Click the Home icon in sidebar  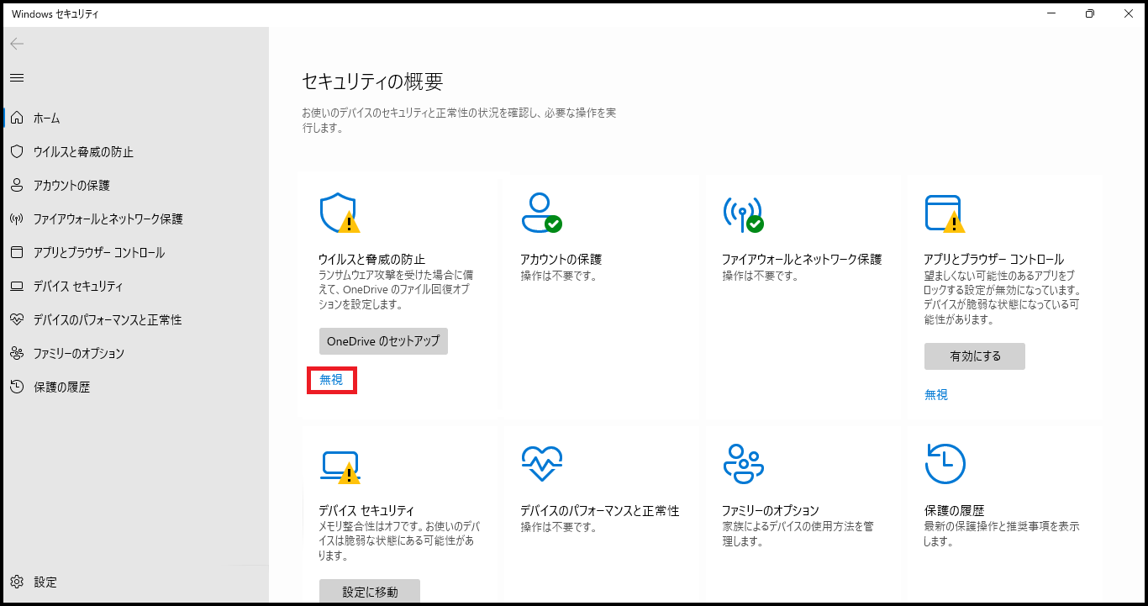point(16,118)
